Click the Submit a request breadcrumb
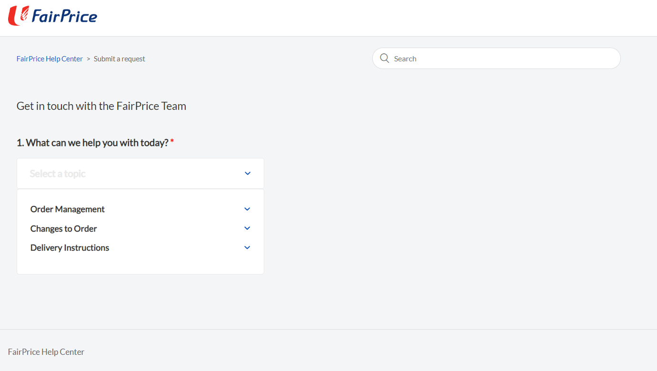The height and width of the screenshot is (371, 657). [119, 59]
